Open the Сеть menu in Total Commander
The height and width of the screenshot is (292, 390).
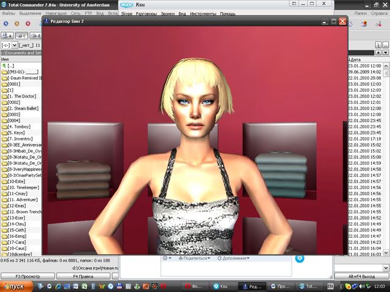[x=76, y=13]
